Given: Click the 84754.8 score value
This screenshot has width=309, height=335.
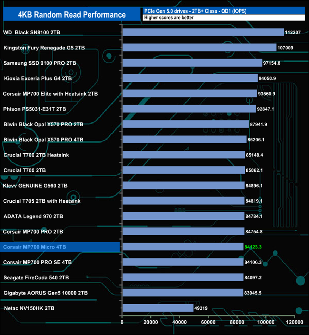Looking at the screenshot, I should tap(254, 232).
